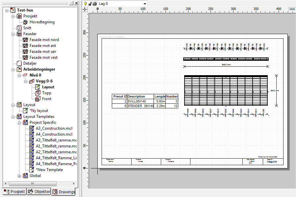Screen dimensions: 296x197
Task: Click the Global templates icon
Action: click(25, 176)
